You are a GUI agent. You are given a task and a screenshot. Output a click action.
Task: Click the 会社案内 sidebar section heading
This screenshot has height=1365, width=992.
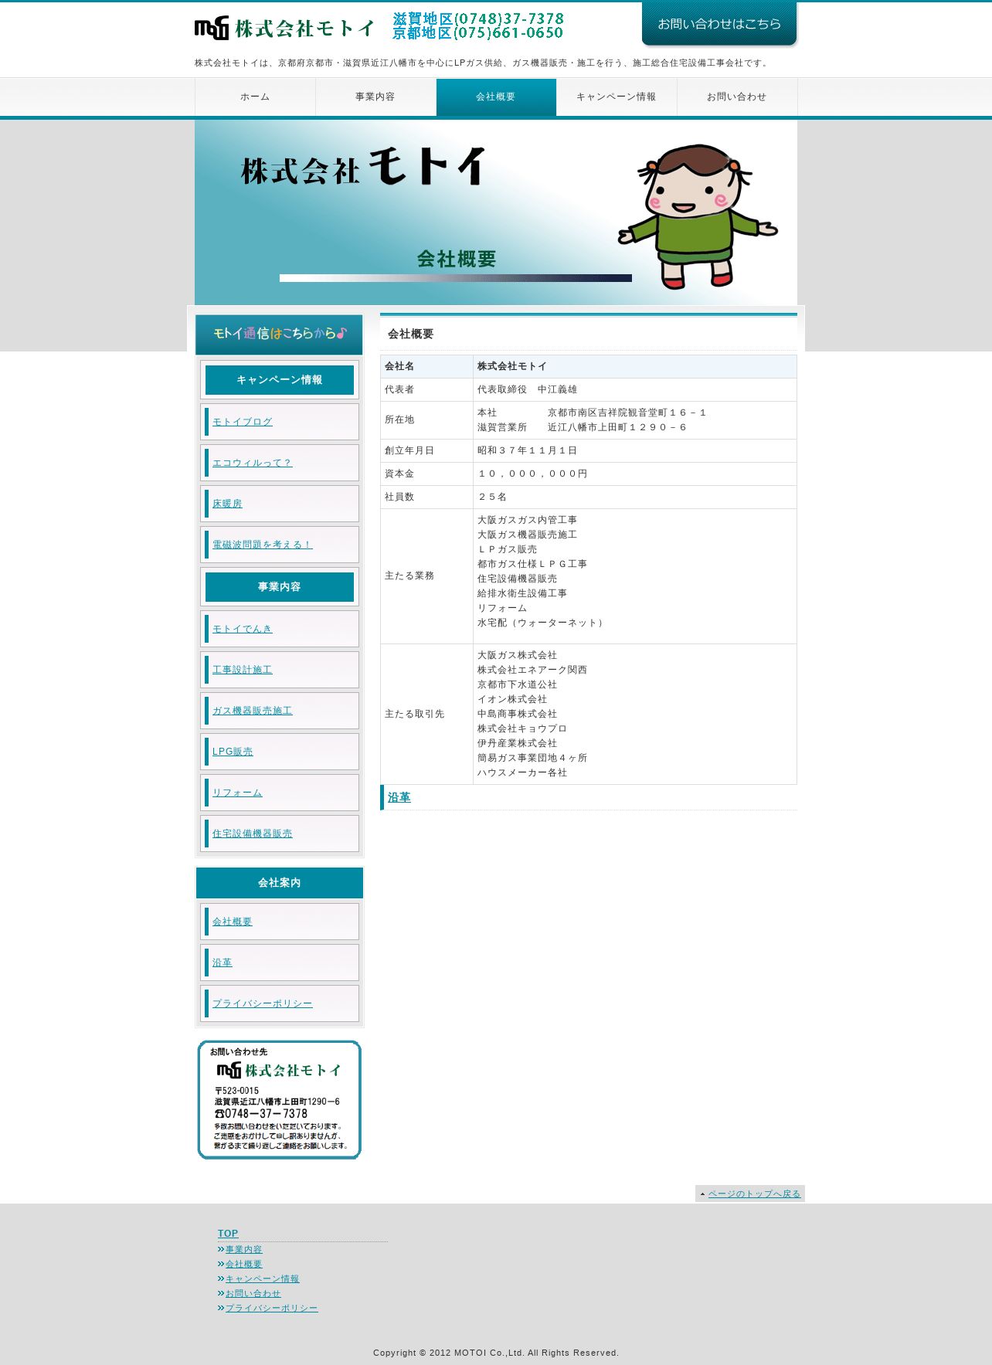[x=280, y=883]
